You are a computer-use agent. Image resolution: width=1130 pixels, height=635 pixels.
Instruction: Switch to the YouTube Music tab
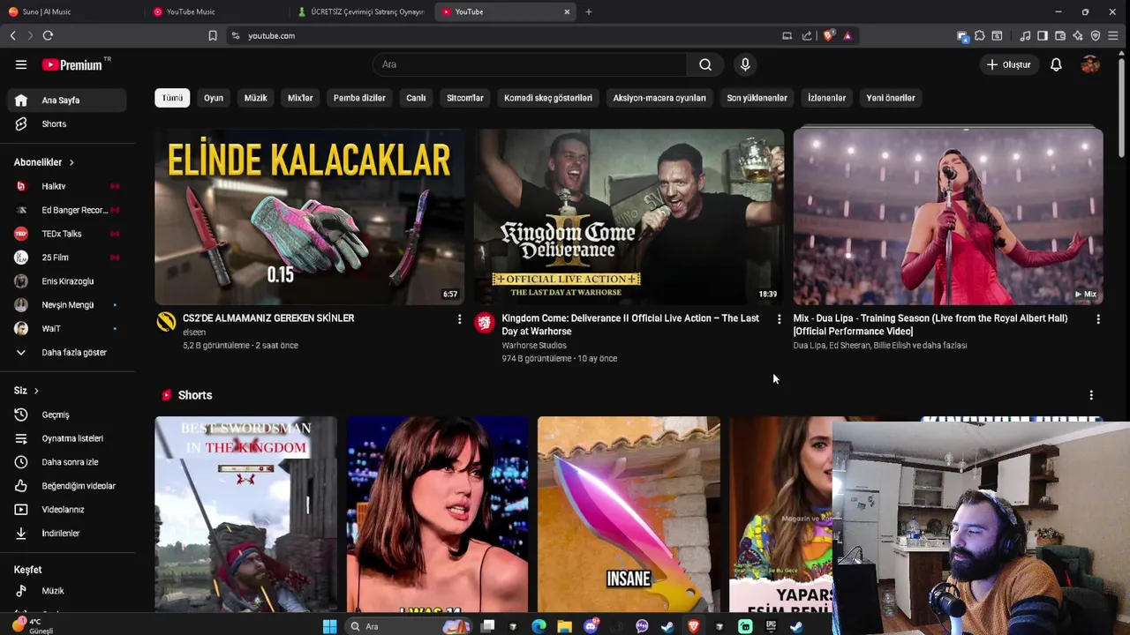tap(218, 11)
